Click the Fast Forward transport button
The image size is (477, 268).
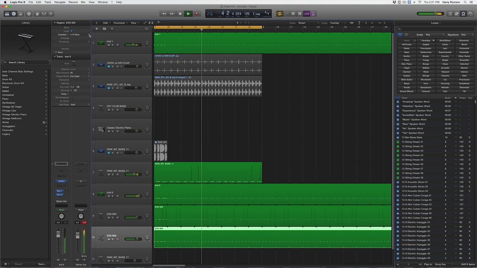(x=172, y=14)
